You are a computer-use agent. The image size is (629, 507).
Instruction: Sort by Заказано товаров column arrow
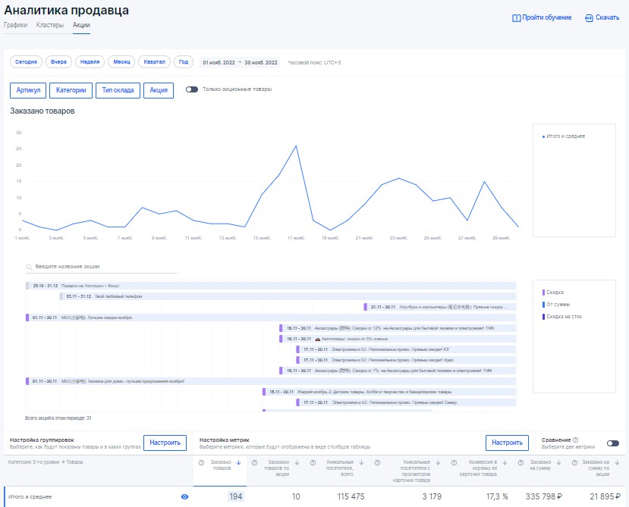[238, 462]
